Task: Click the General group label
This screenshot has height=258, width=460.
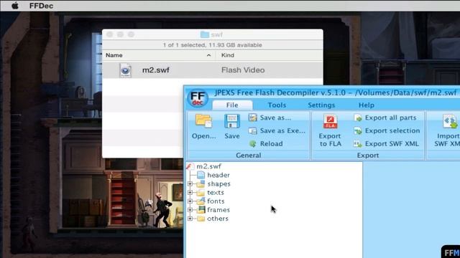Action: tap(248, 156)
